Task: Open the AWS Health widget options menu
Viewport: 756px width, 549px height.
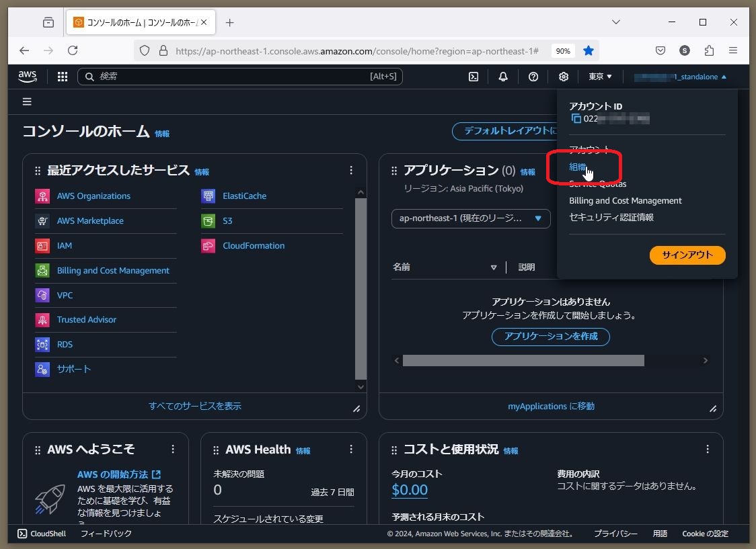Action: point(351,450)
